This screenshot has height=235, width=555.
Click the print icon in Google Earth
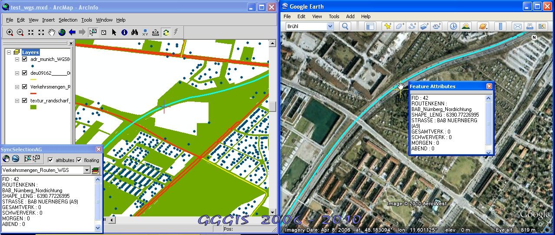(529, 26)
